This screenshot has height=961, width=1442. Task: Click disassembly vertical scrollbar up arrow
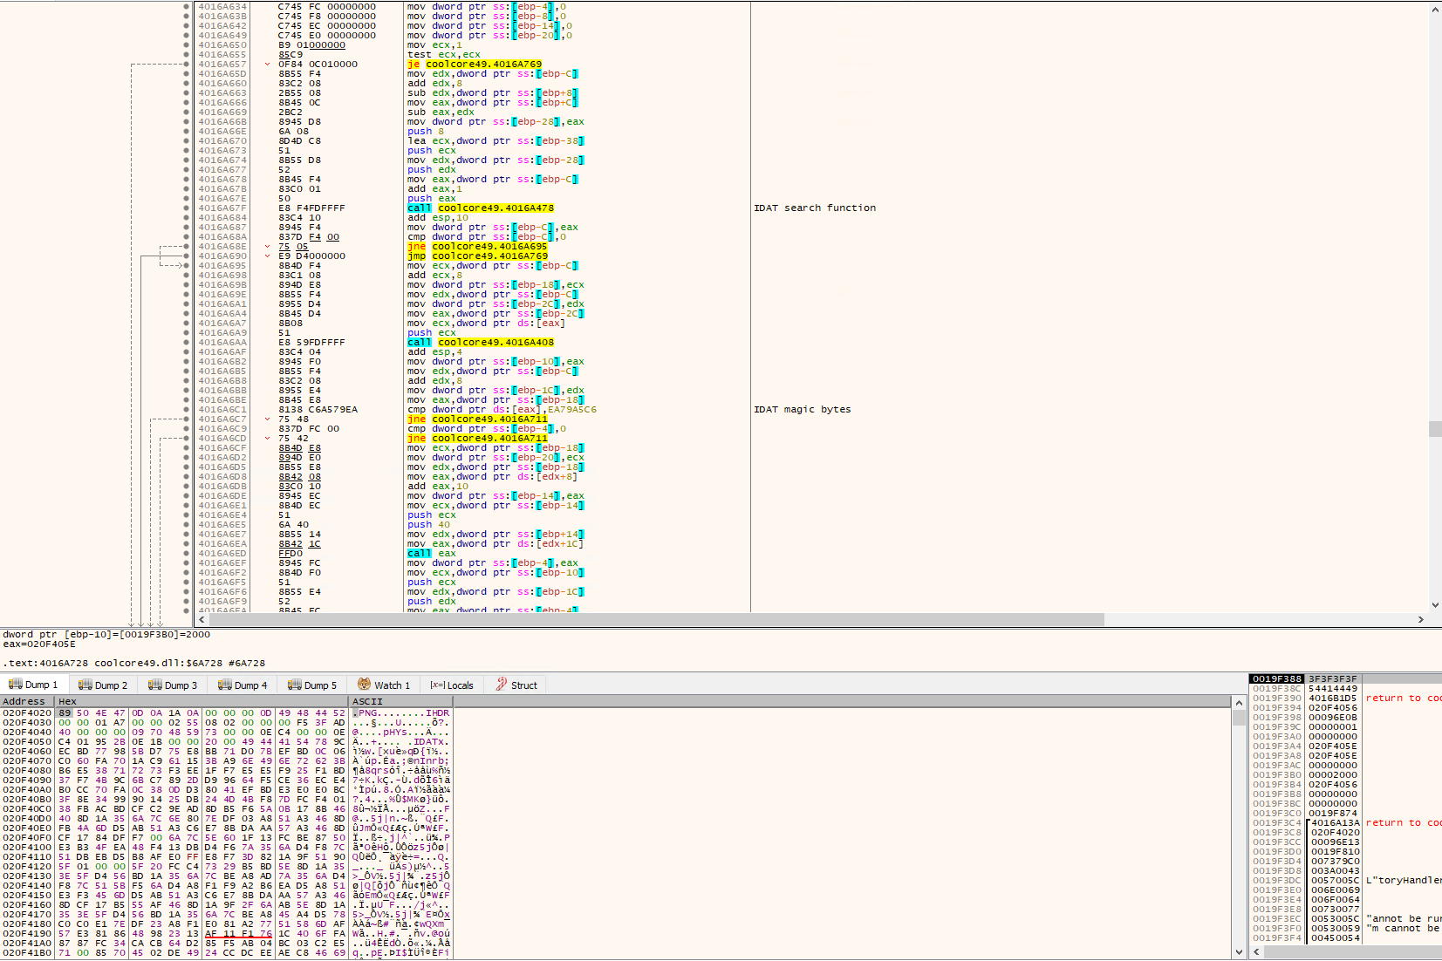click(x=1435, y=10)
